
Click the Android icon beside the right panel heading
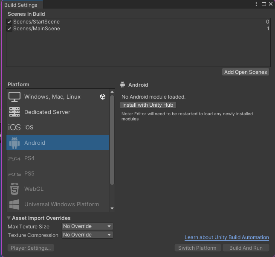[122, 85]
